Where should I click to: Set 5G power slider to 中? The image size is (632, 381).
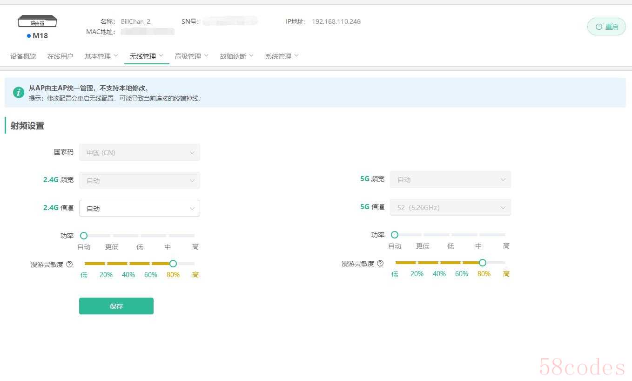(478, 235)
